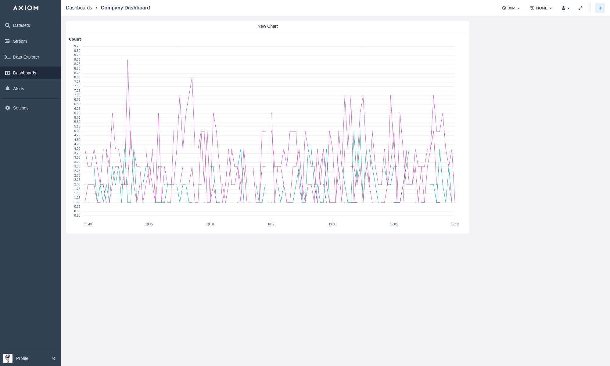Click the Dashboards panel icon in sidebar

click(8, 73)
